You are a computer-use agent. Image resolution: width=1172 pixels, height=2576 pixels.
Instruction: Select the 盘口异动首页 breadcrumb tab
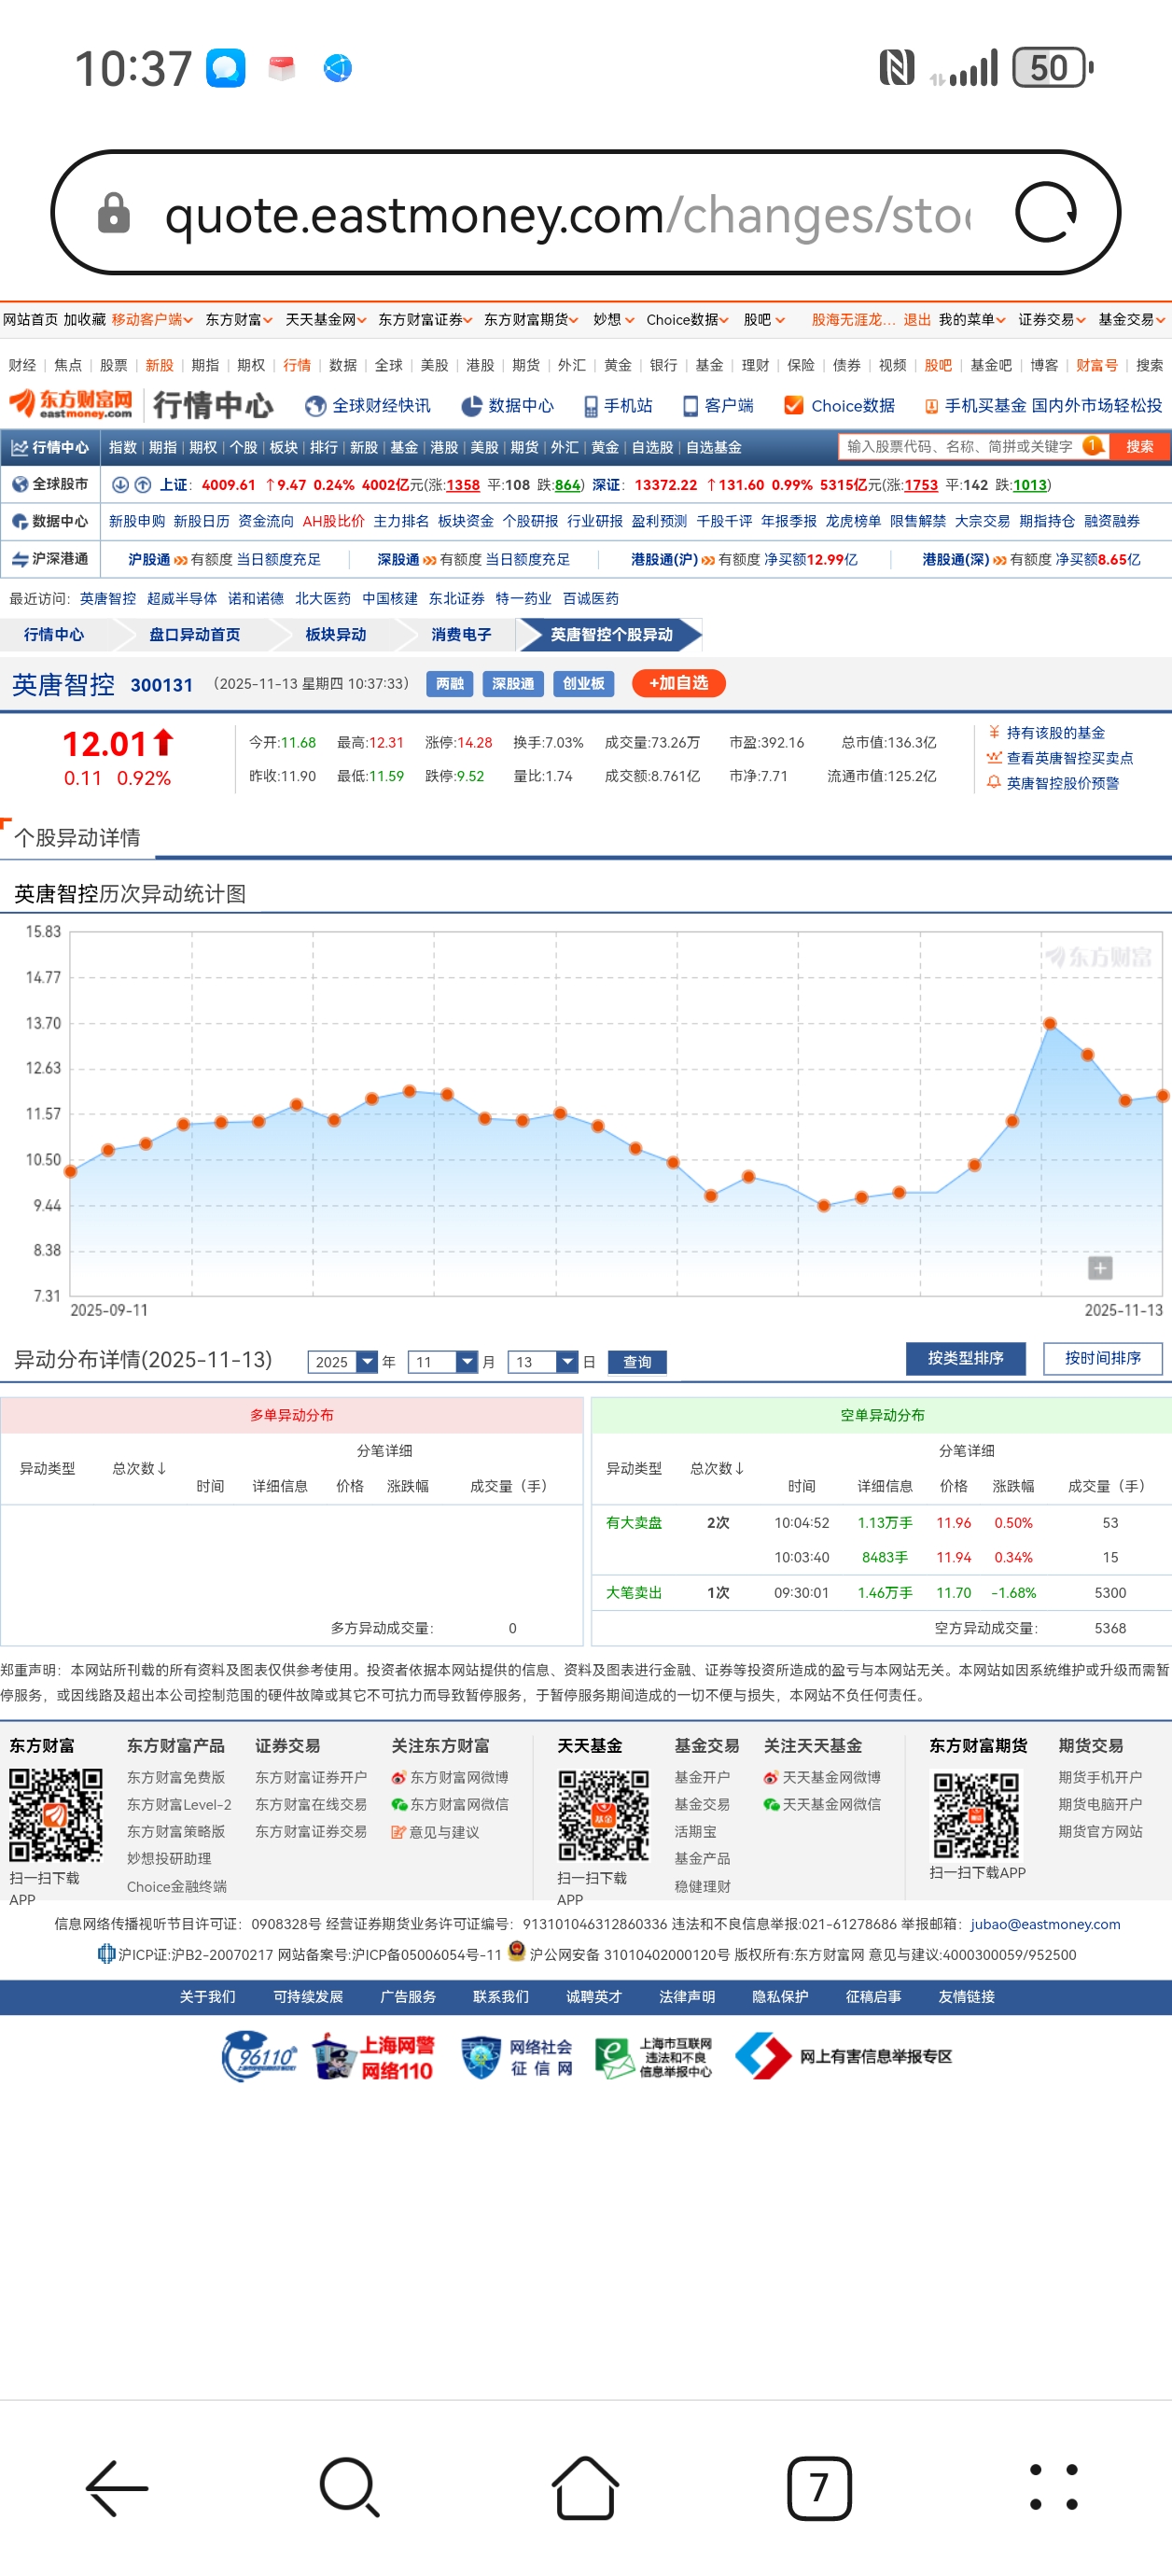click(x=194, y=634)
